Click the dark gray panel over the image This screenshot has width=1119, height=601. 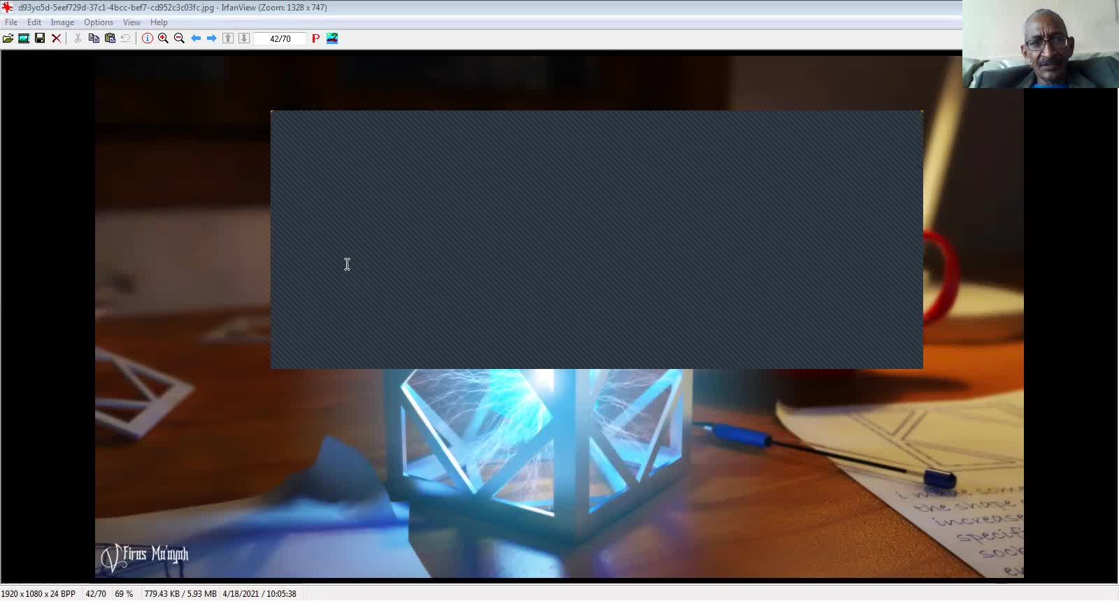click(597, 240)
